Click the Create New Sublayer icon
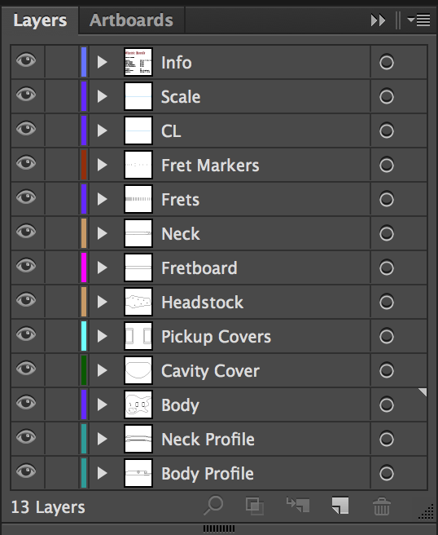The height and width of the screenshot is (535, 438). point(298,505)
